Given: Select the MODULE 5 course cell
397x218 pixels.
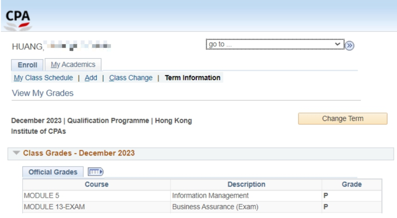Looking at the screenshot, I should click(96, 196).
